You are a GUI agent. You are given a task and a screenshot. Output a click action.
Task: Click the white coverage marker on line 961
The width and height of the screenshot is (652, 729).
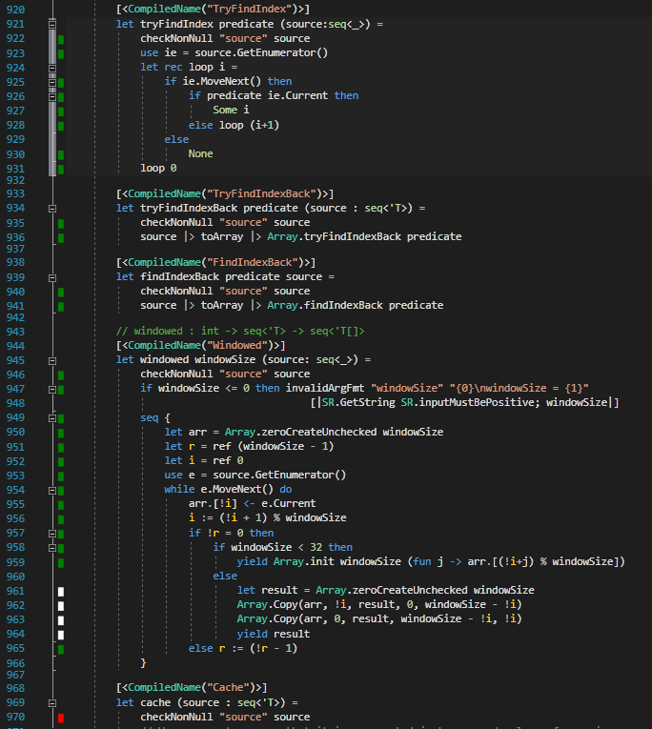tap(61, 592)
